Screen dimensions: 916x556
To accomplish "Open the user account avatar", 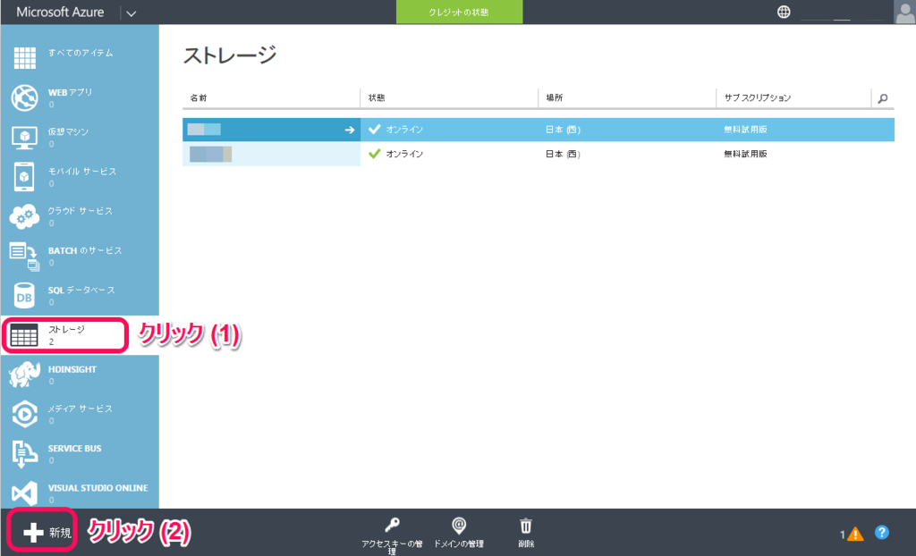I will pyautogui.click(x=905, y=12).
